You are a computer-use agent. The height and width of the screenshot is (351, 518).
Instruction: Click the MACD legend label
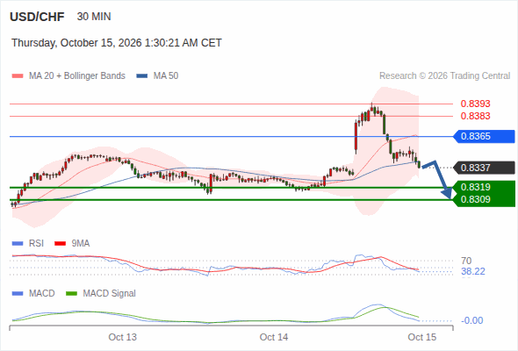tap(41, 294)
